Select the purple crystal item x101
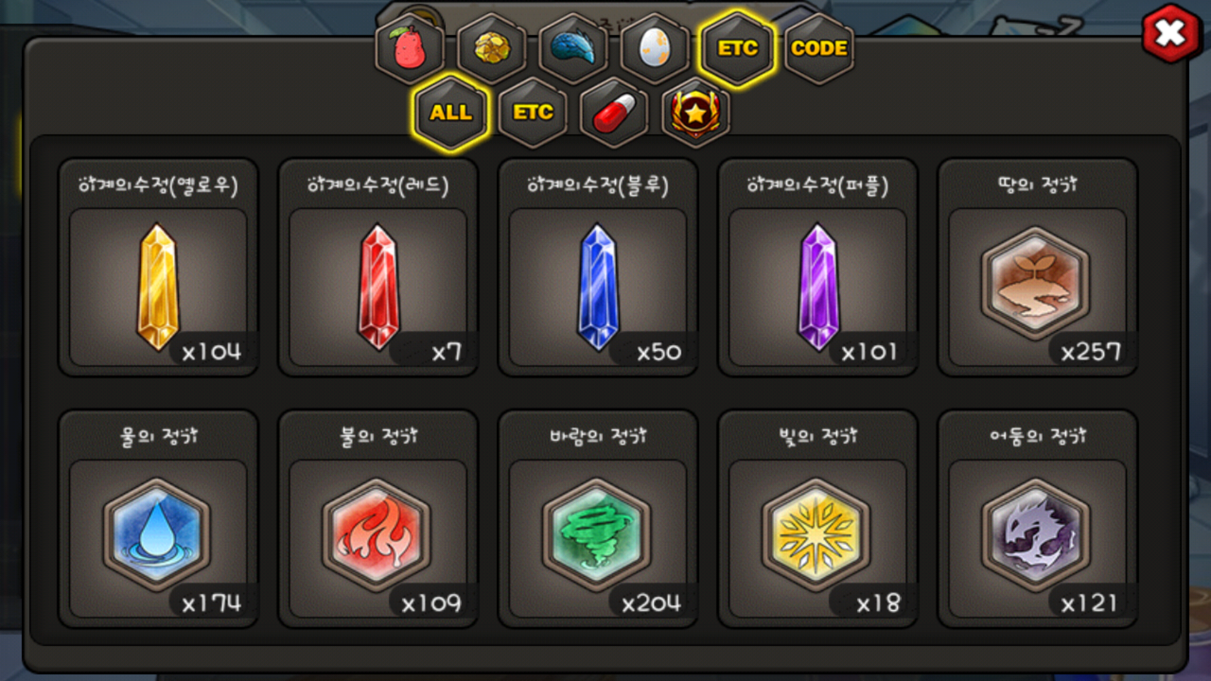 coord(818,267)
